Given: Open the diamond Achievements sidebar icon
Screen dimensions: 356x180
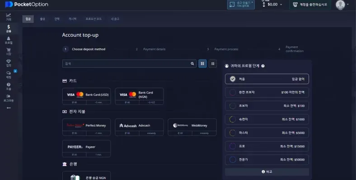Looking at the screenshot, I should pos(9,63).
